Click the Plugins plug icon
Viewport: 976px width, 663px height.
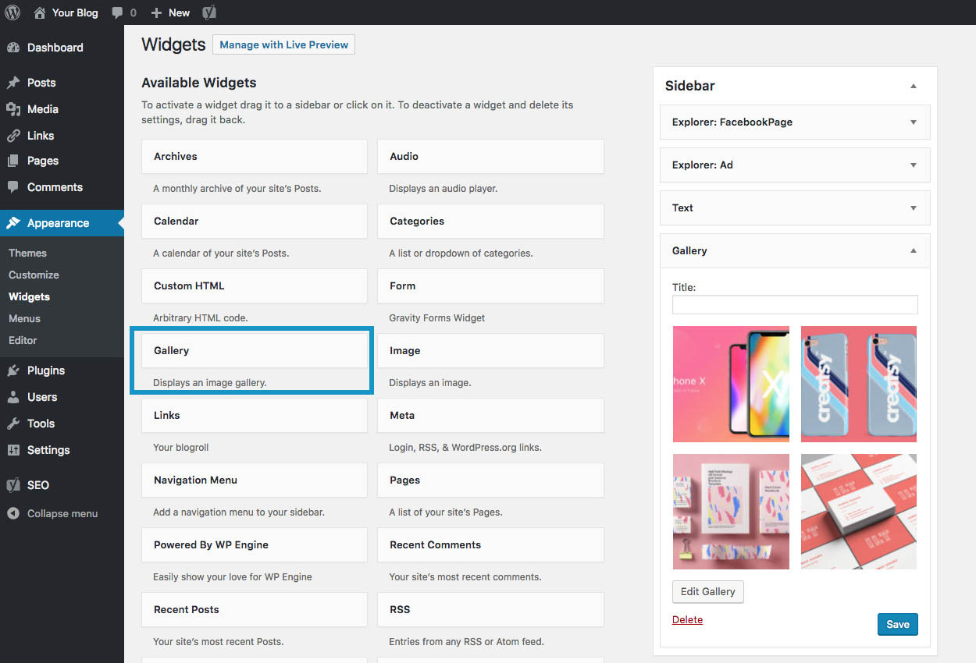pyautogui.click(x=13, y=370)
